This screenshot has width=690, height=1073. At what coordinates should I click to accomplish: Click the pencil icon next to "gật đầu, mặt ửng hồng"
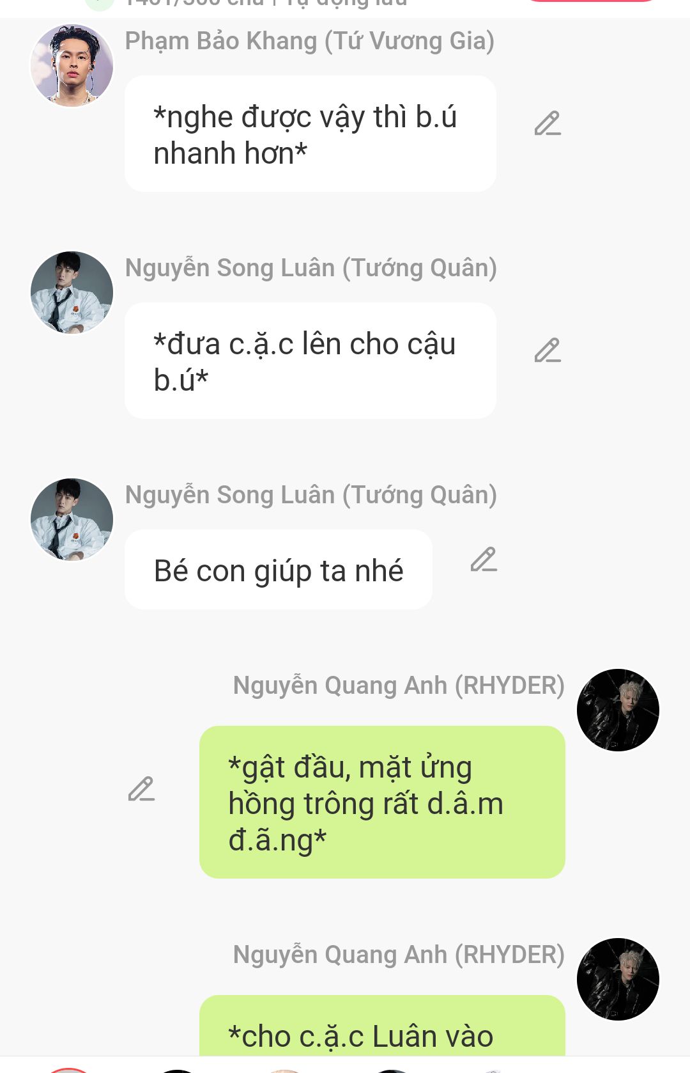(141, 789)
